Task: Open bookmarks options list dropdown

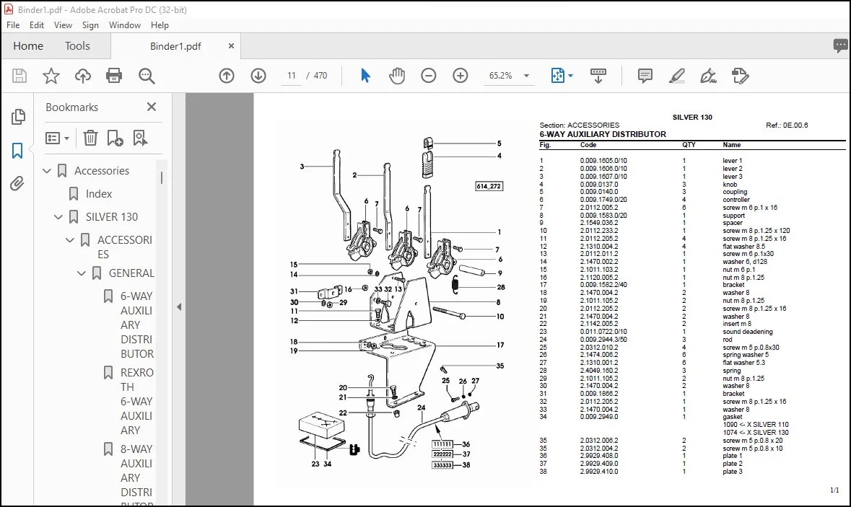Action: tap(57, 138)
